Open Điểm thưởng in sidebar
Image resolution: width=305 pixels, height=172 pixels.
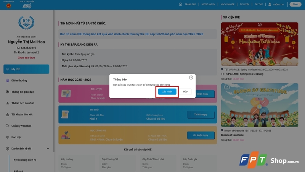[19, 81]
